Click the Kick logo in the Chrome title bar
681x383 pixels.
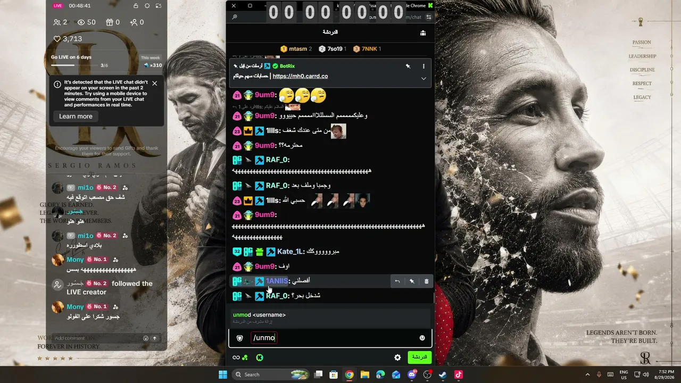[430, 6]
